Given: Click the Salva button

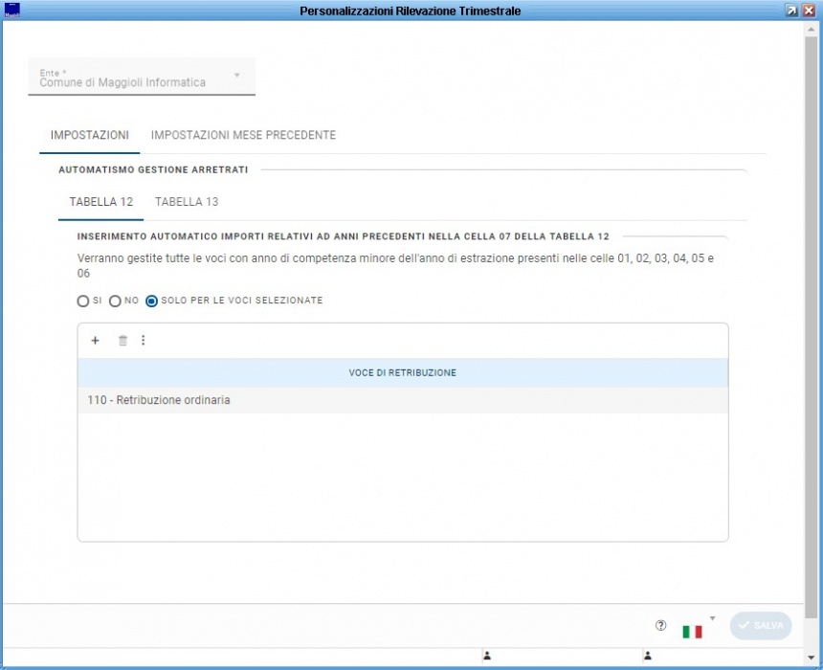Looking at the screenshot, I should pyautogui.click(x=761, y=625).
